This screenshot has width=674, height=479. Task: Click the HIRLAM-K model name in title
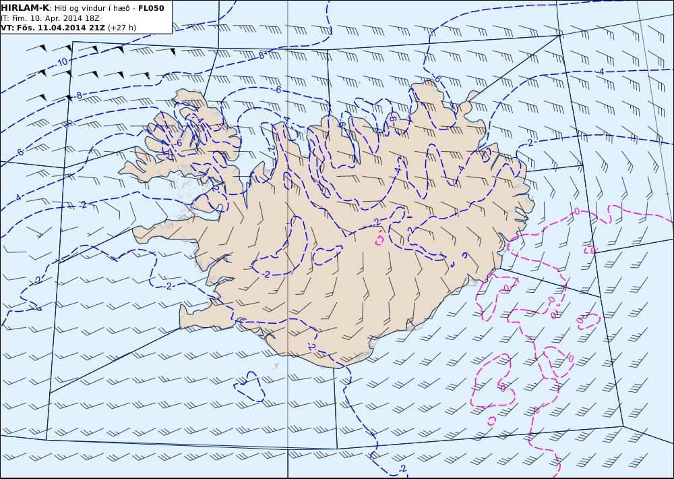click(25, 8)
